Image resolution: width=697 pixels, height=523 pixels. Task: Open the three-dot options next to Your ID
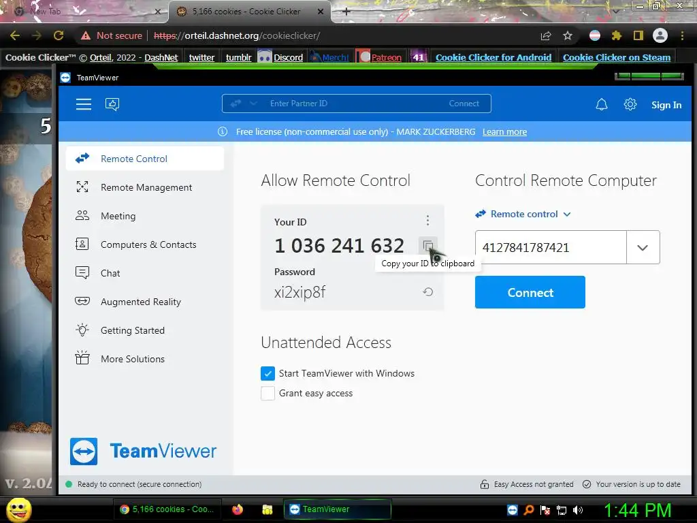[427, 220]
